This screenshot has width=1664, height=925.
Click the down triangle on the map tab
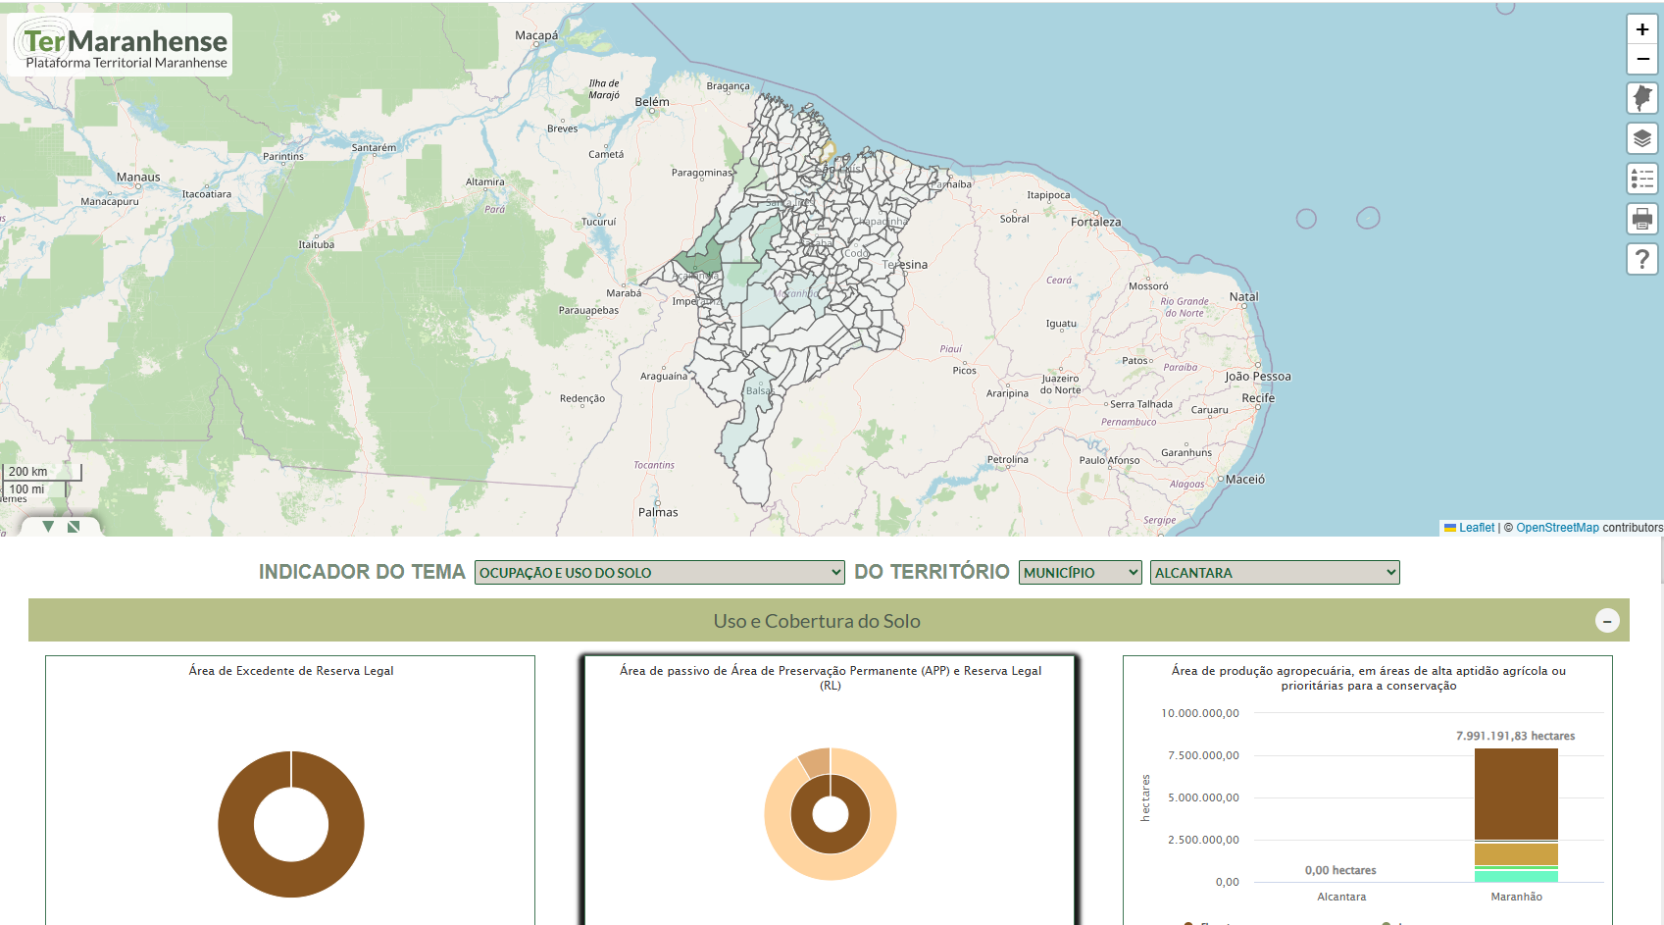pyautogui.click(x=48, y=527)
